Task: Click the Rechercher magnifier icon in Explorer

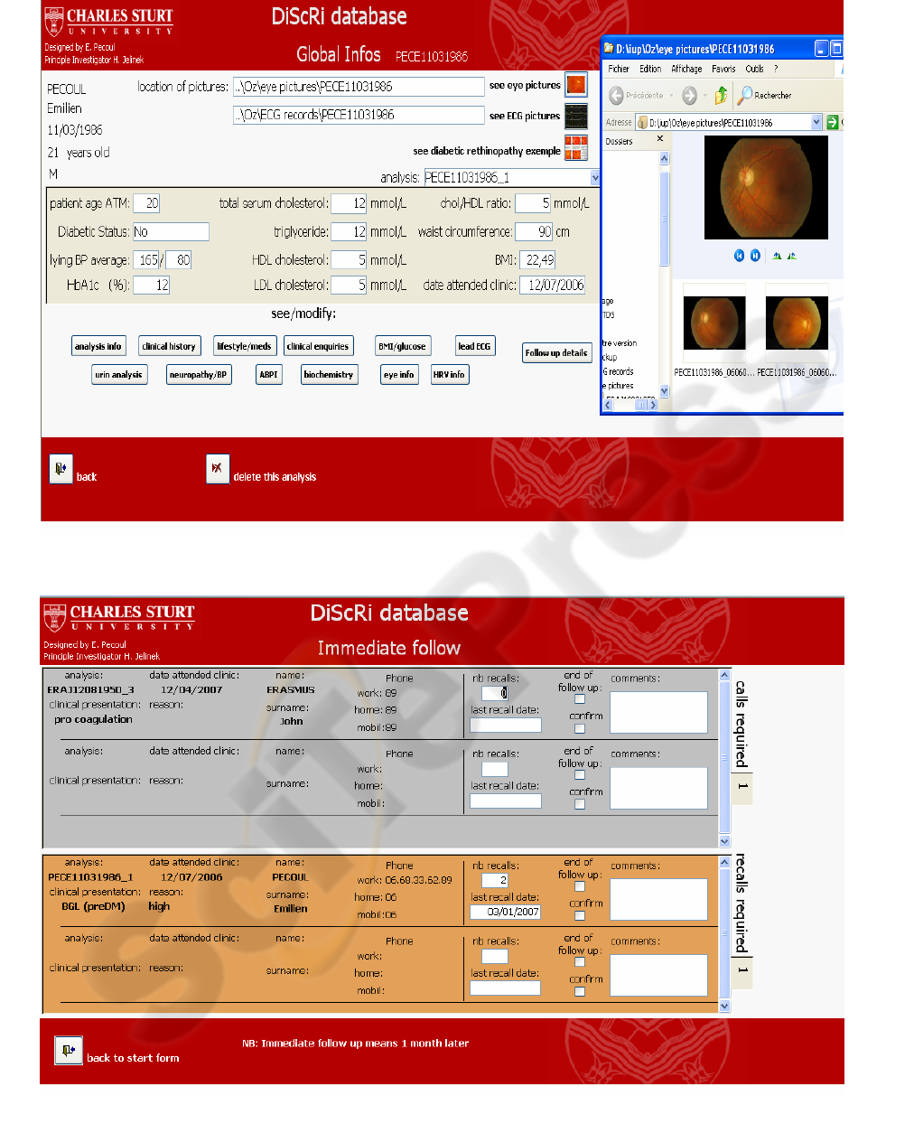Action: click(745, 95)
